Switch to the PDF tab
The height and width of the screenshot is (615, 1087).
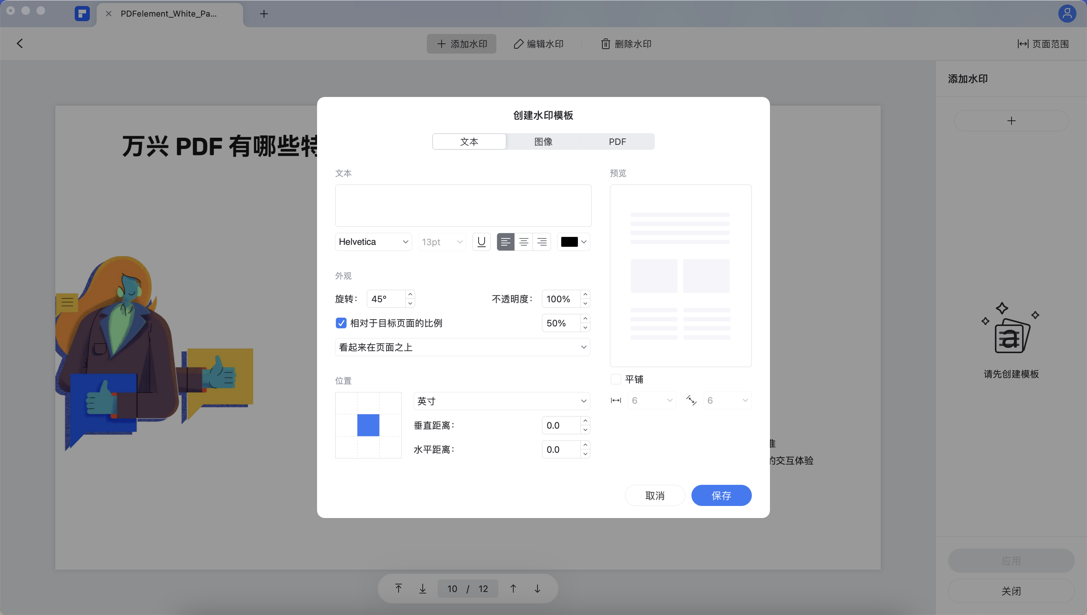point(617,141)
